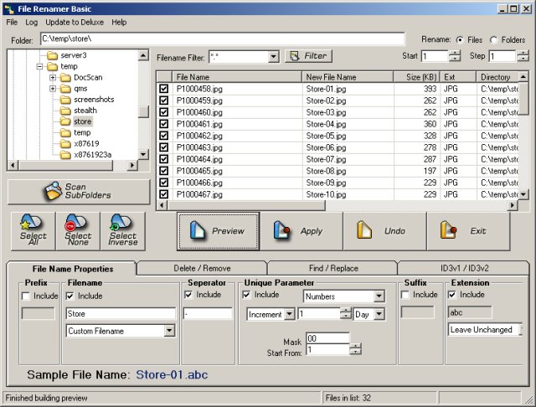Open the Log menu
Image resolution: width=536 pixels, height=407 pixels.
pyautogui.click(x=32, y=23)
